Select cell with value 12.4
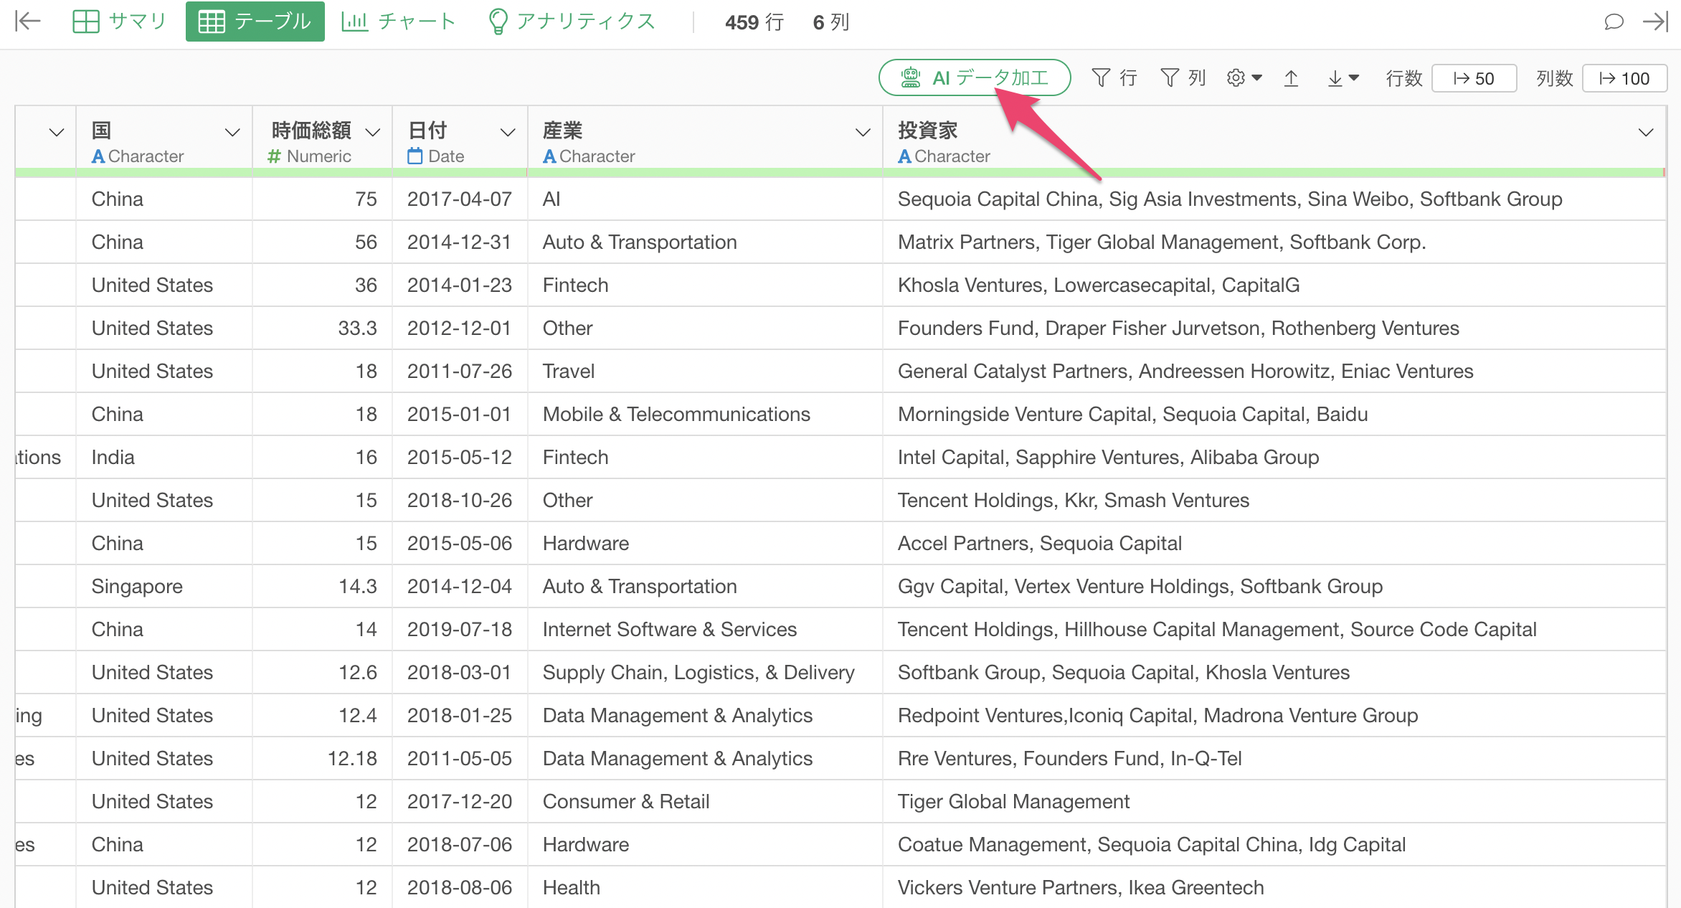The height and width of the screenshot is (908, 1681). 322,715
